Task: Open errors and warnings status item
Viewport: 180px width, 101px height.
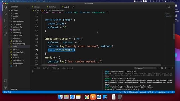Action: tap(8, 92)
